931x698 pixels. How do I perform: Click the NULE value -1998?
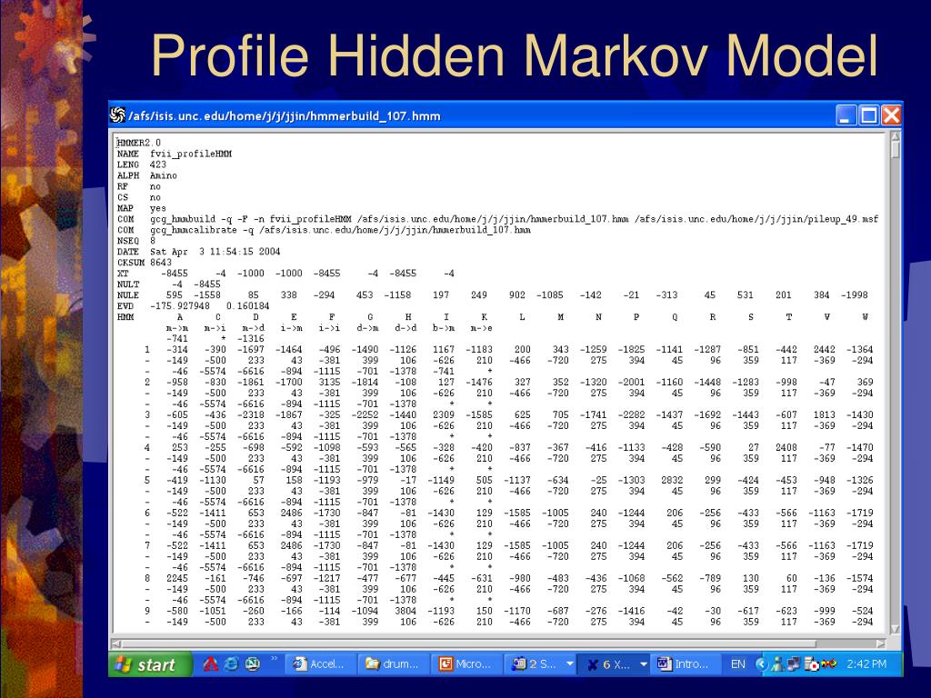click(854, 295)
